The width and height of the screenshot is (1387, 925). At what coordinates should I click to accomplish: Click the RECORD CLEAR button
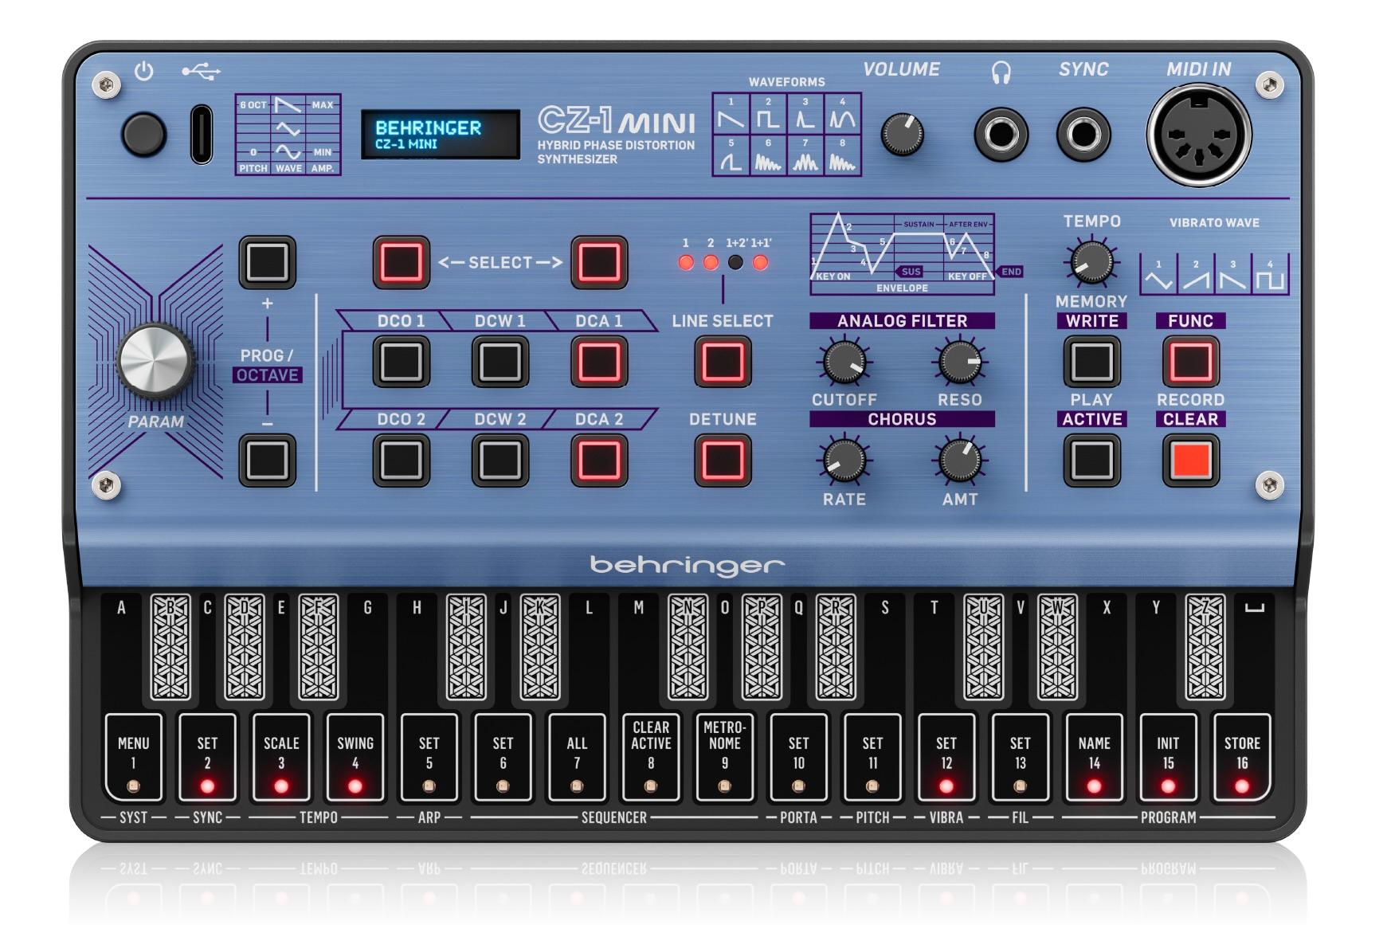pyautogui.click(x=1190, y=461)
